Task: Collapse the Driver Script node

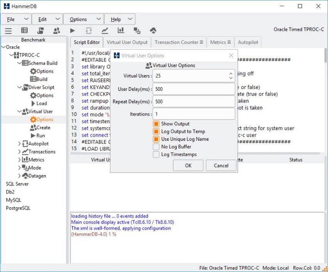Action: 19,87
